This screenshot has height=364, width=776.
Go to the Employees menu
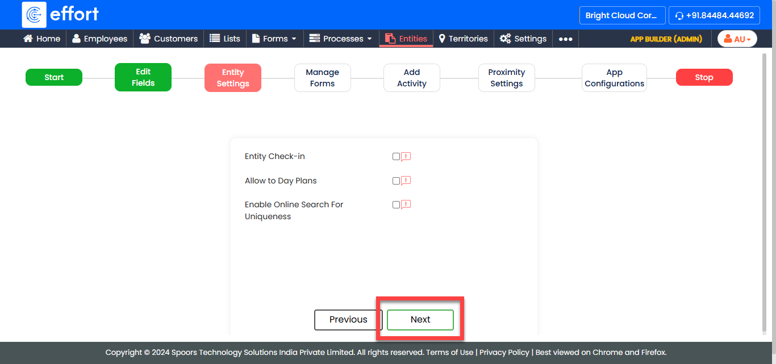[99, 39]
